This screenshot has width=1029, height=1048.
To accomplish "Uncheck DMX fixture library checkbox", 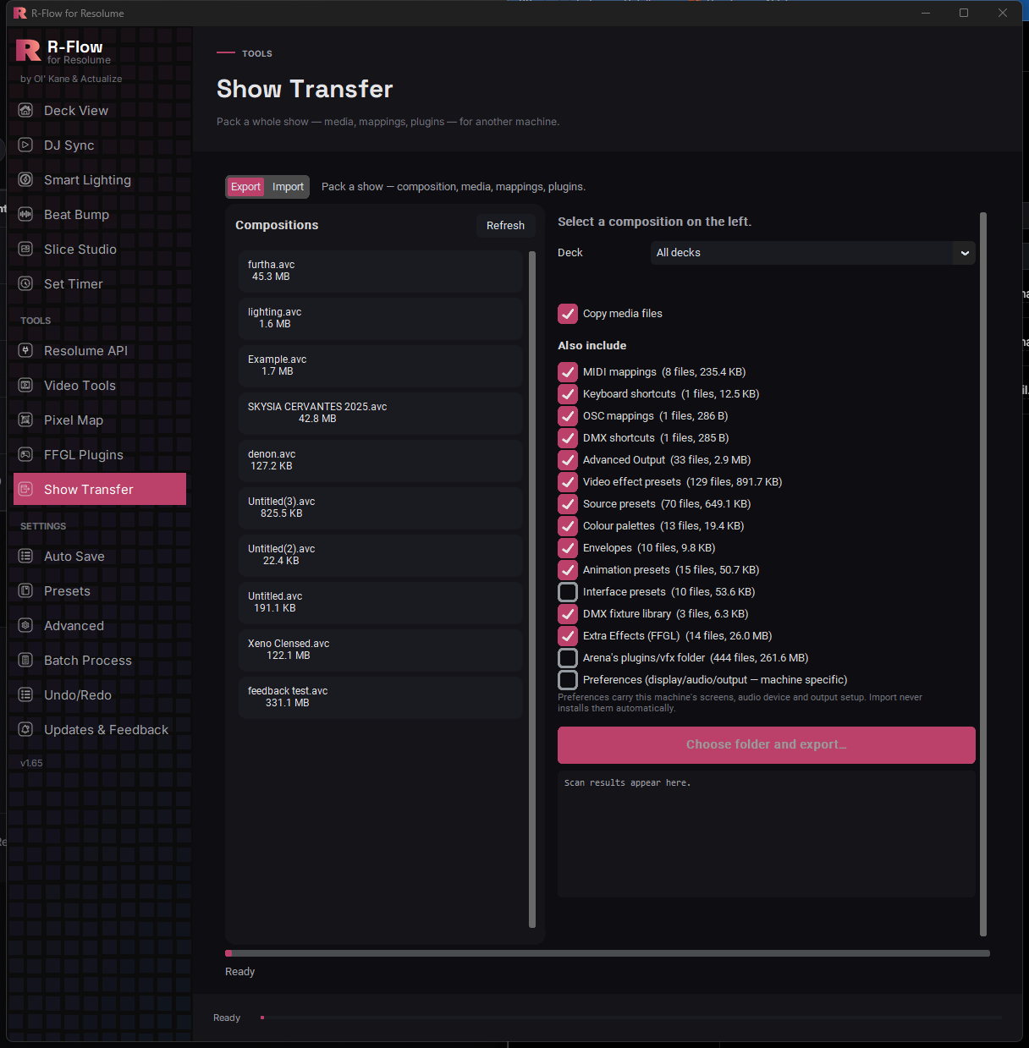I will click(568, 614).
